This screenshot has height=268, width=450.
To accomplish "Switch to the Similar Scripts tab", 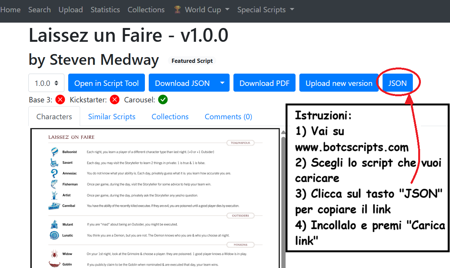I will coord(112,117).
